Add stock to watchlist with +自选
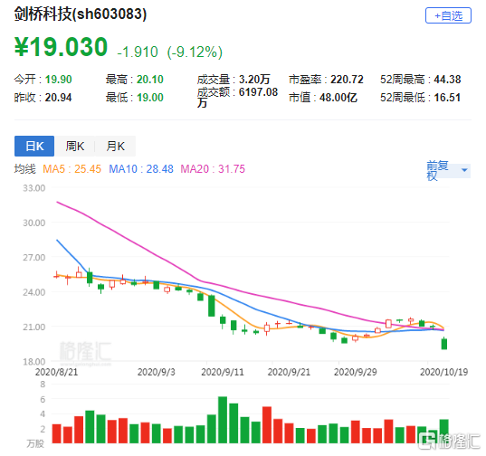Screen dimensions: 486x456 pyautogui.click(x=448, y=15)
